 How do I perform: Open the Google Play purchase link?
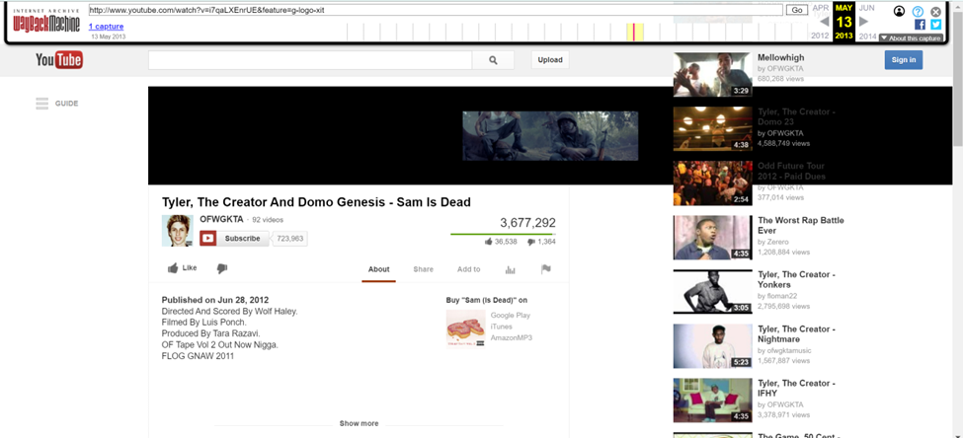coord(511,316)
